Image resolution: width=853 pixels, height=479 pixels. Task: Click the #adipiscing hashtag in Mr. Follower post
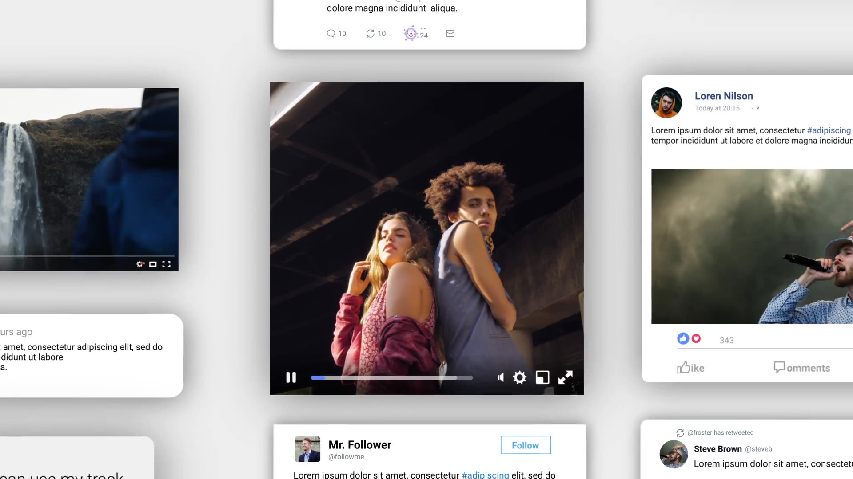[x=485, y=475]
